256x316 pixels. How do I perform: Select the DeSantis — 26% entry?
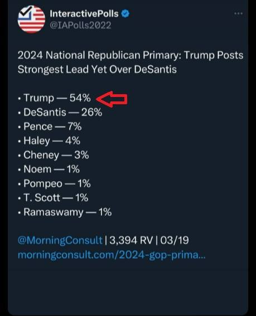coord(60,112)
